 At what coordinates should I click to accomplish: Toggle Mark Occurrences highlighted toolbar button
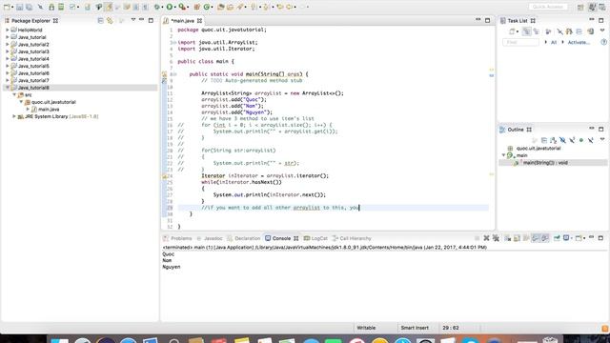pyautogui.click(x=108, y=7)
